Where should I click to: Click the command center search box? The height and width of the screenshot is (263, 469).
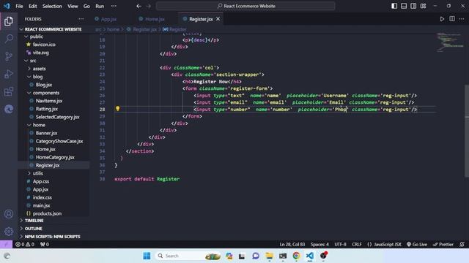point(245,6)
